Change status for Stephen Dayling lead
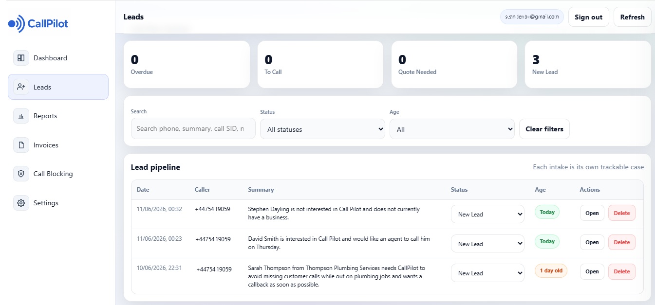 pyautogui.click(x=487, y=214)
